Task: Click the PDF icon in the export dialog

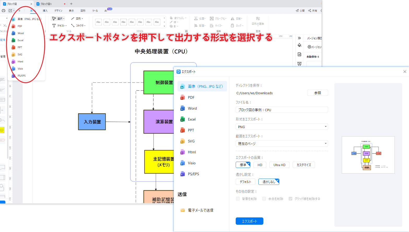Action: click(x=182, y=97)
